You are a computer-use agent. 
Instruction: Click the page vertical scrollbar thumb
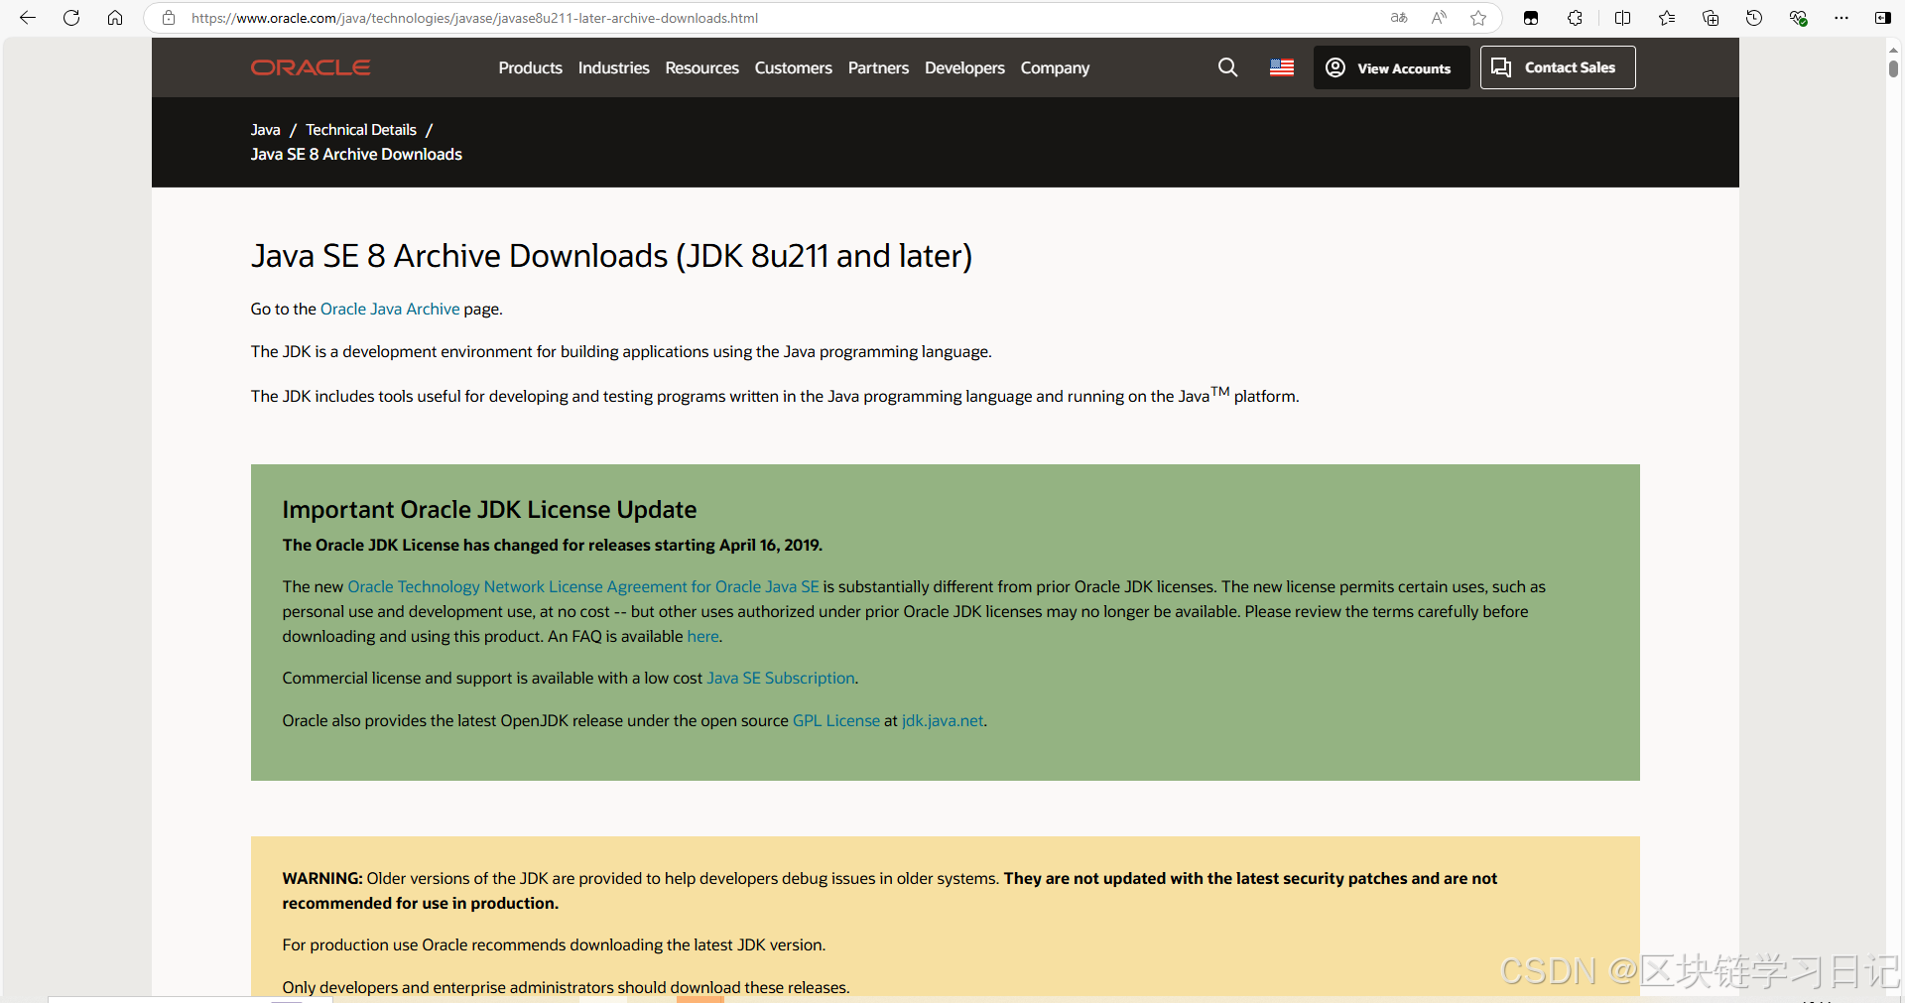pos(1893,68)
